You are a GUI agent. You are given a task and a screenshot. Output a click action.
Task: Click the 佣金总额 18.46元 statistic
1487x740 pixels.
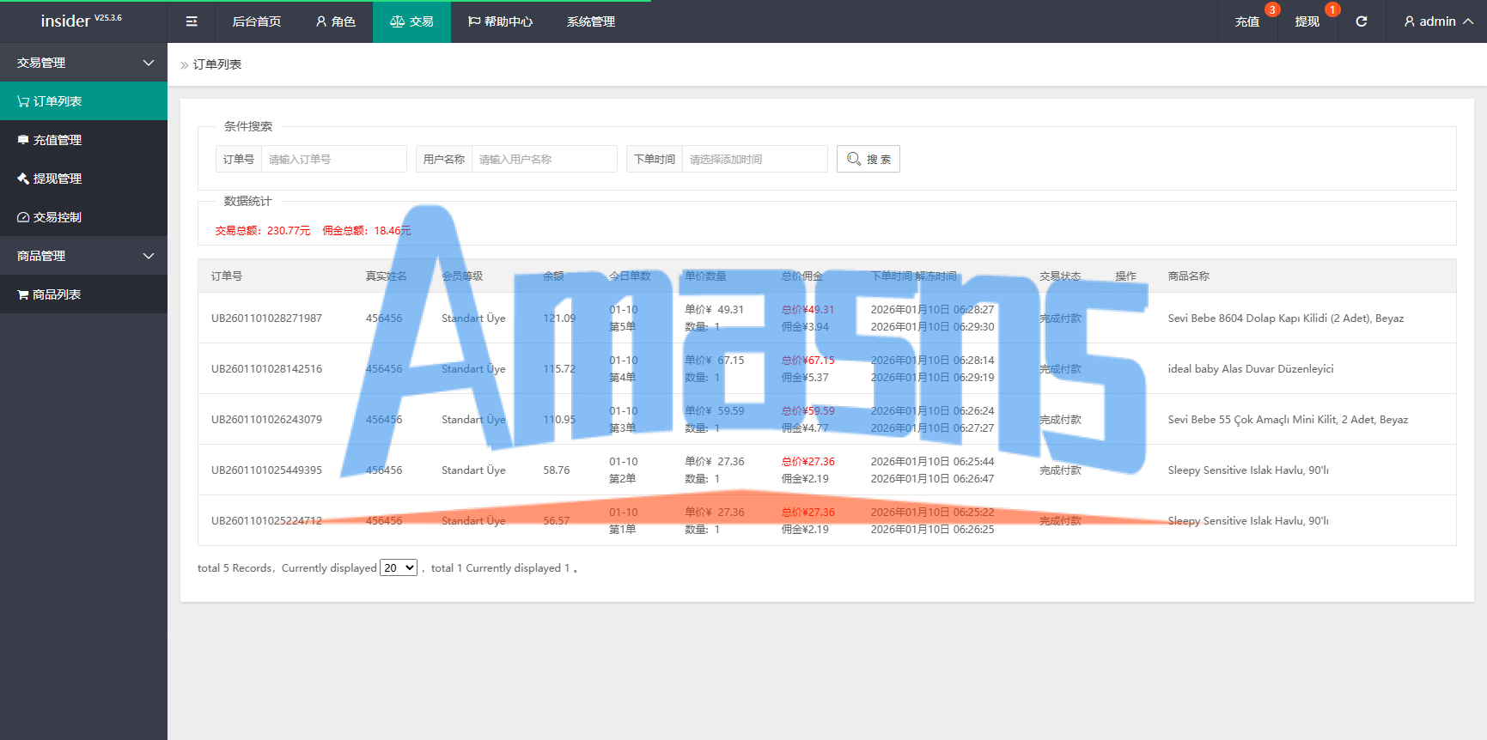pyautogui.click(x=367, y=230)
